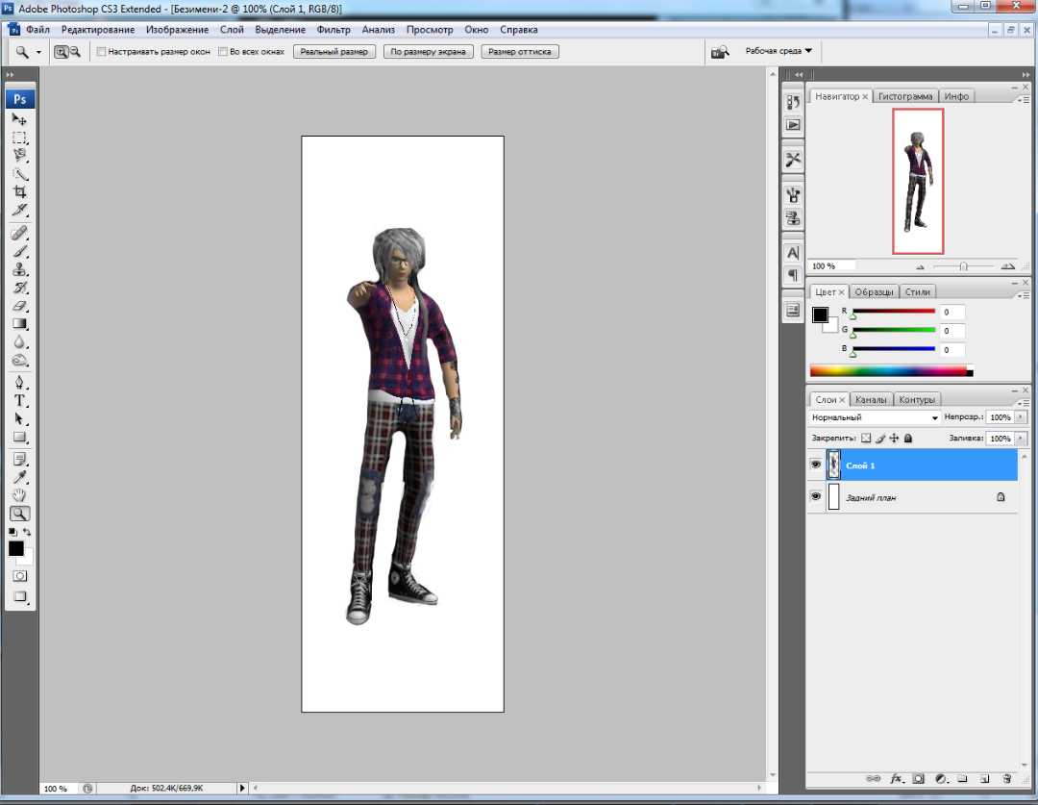Switch to the 'Каналы' tab

coord(871,400)
